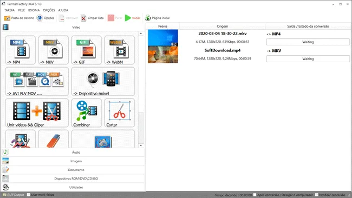Enable Desligar o computador after conversion
This screenshot has height=198, width=352.
(x=255, y=195)
